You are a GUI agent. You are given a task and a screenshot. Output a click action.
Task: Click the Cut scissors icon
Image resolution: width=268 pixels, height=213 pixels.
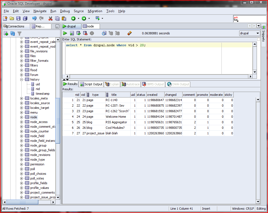pos(50,19)
